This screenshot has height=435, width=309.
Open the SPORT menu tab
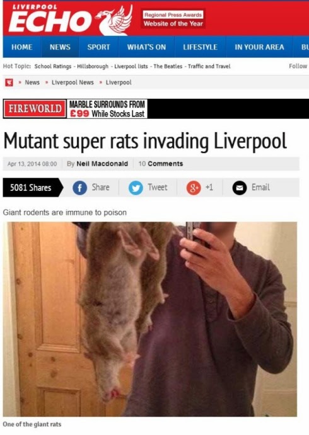pos(98,47)
